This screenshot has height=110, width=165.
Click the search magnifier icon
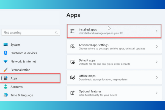tap(56, 33)
